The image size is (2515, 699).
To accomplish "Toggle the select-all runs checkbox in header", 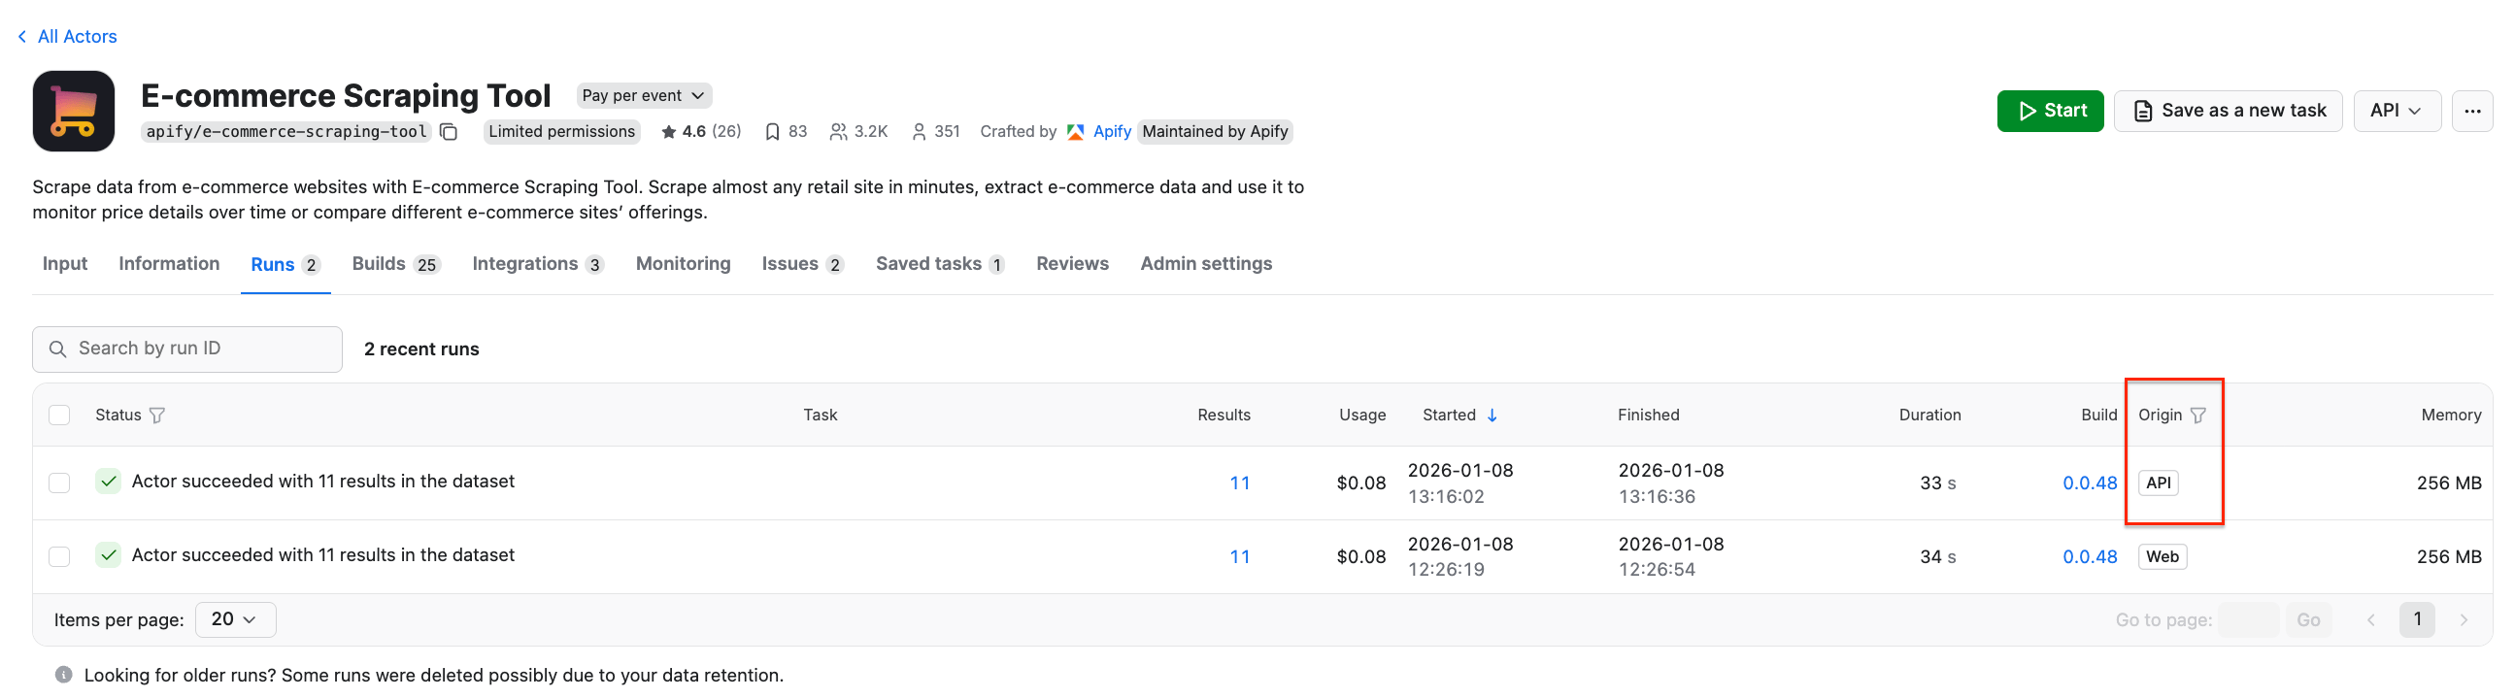I will [x=59, y=415].
